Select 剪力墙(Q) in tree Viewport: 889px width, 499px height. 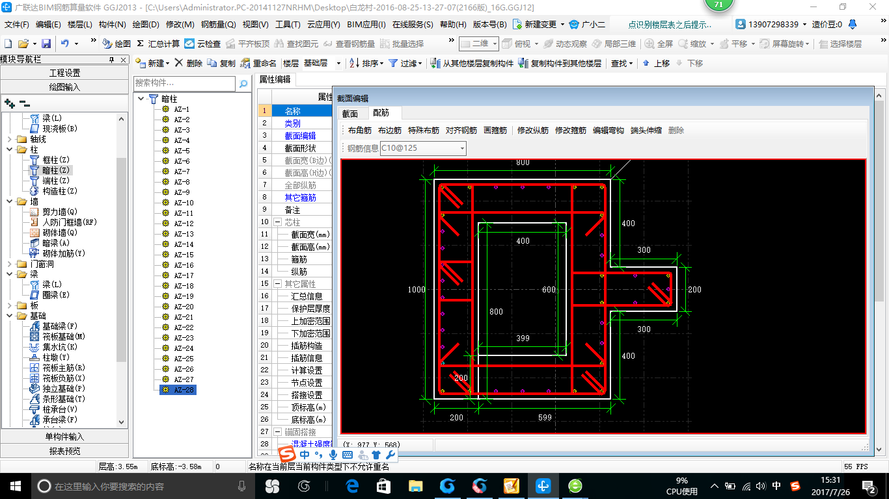53,212
